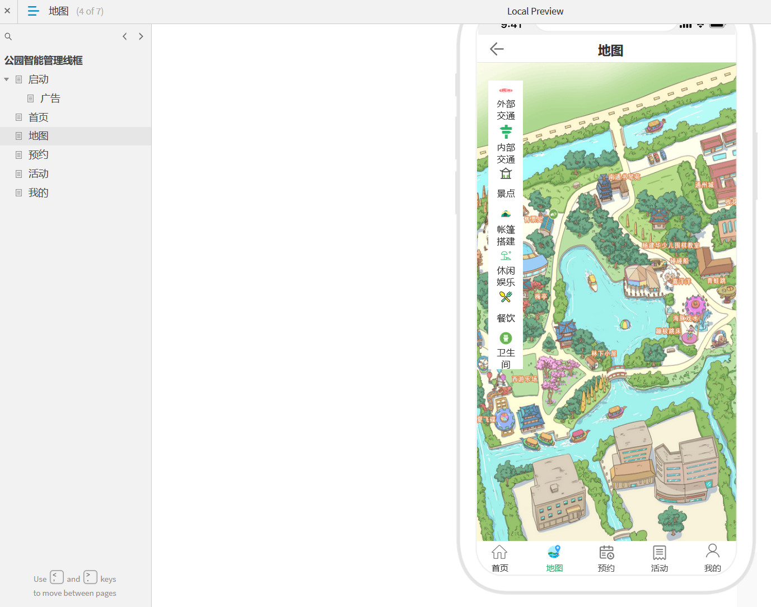
Task: Tap the 外部交通 bus icon
Action: tap(506, 90)
